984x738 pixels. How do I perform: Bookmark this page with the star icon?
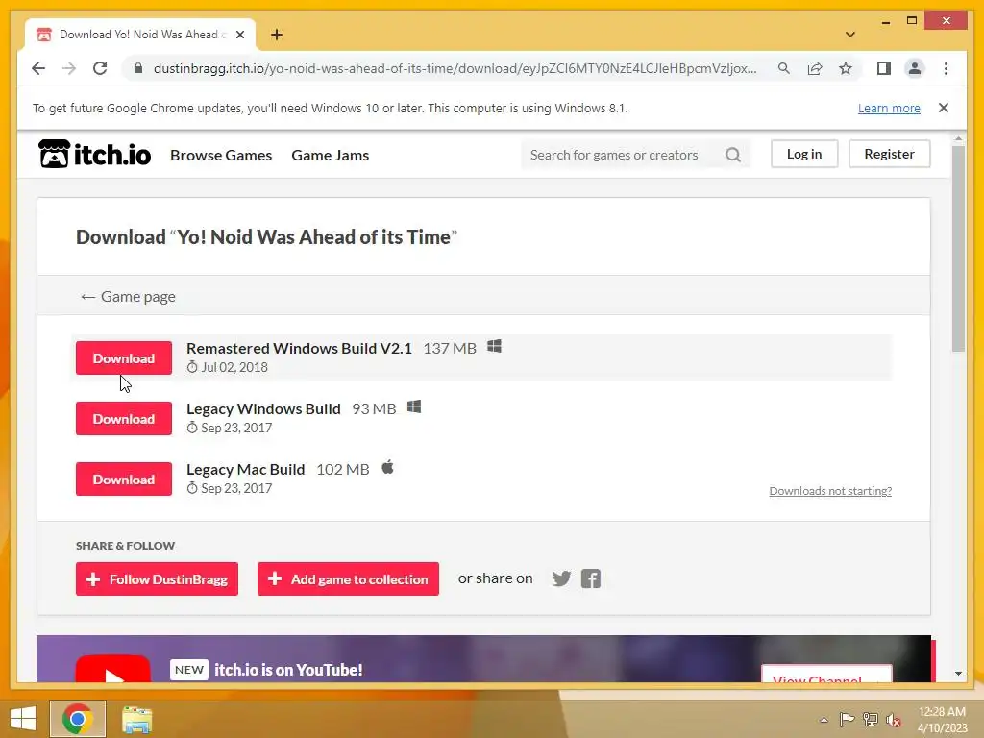pos(846,68)
